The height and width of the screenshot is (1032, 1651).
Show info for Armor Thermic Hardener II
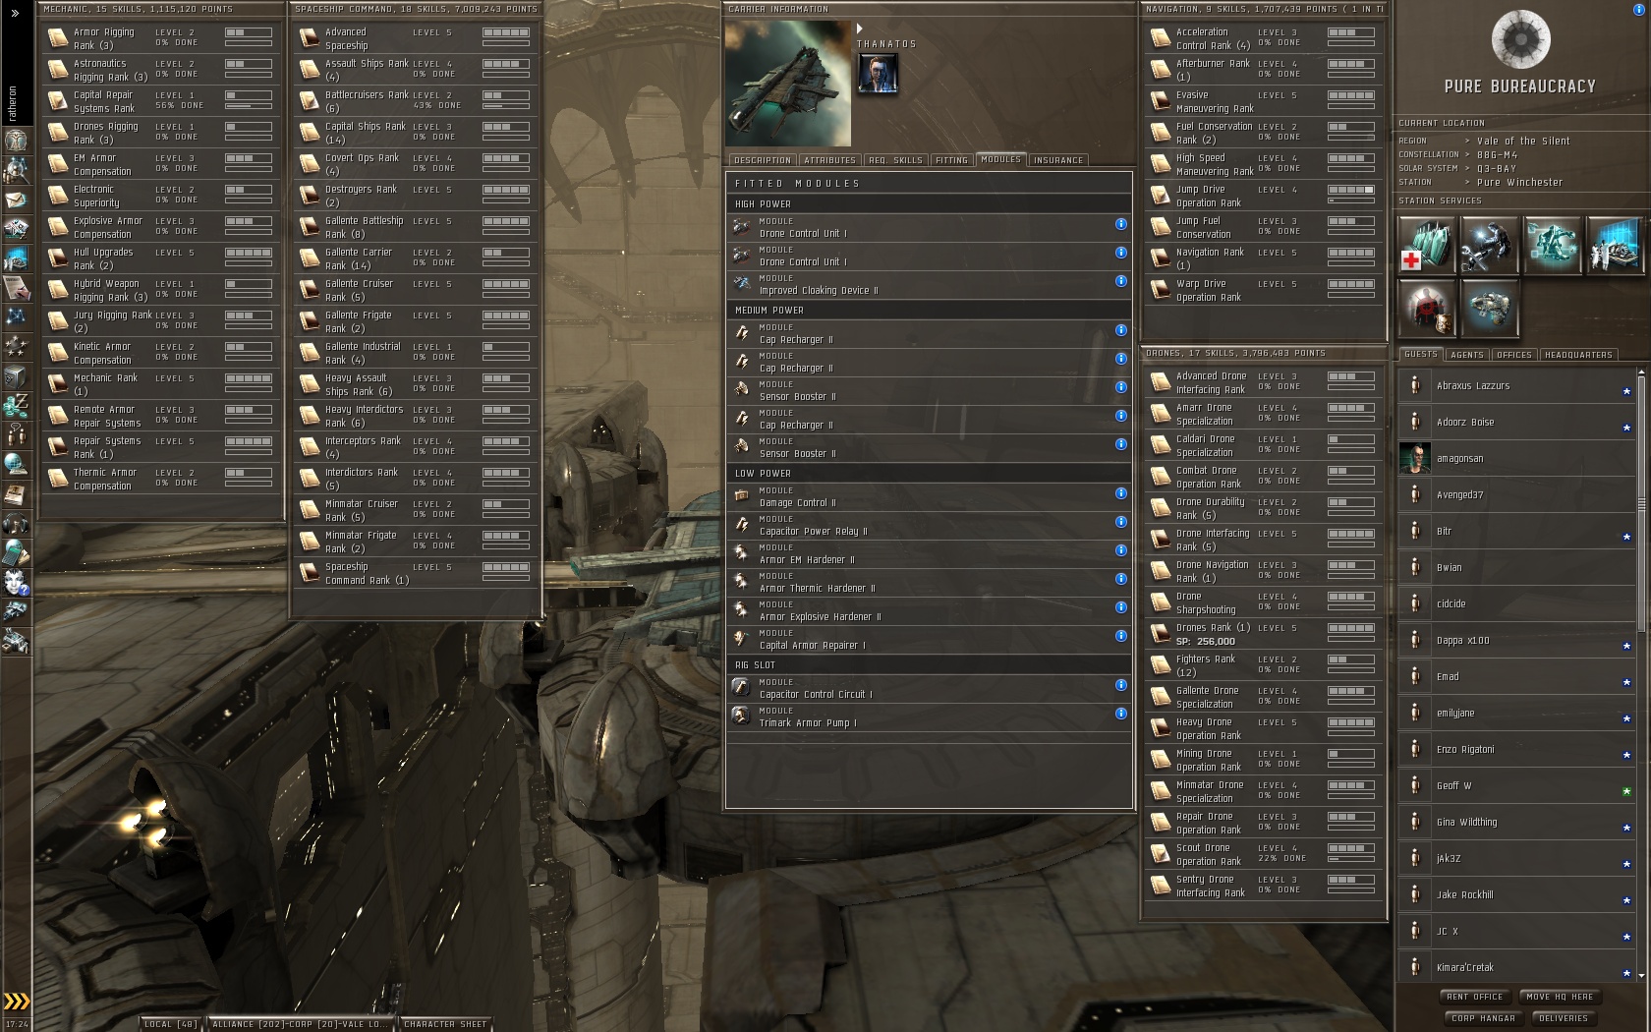[x=1120, y=579]
